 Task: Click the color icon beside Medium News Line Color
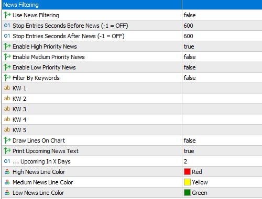point(7,182)
